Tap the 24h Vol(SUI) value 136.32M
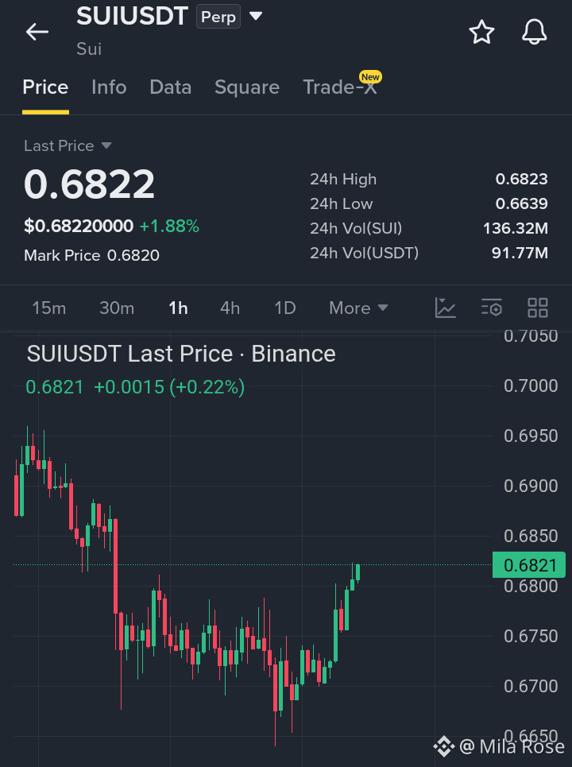The width and height of the screenshot is (572, 767). tap(516, 228)
